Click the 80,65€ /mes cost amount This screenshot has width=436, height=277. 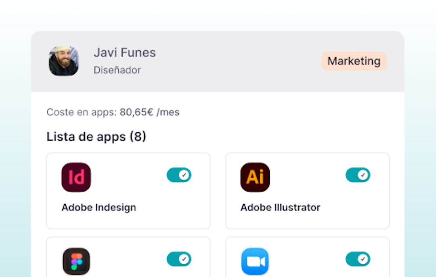click(x=150, y=112)
